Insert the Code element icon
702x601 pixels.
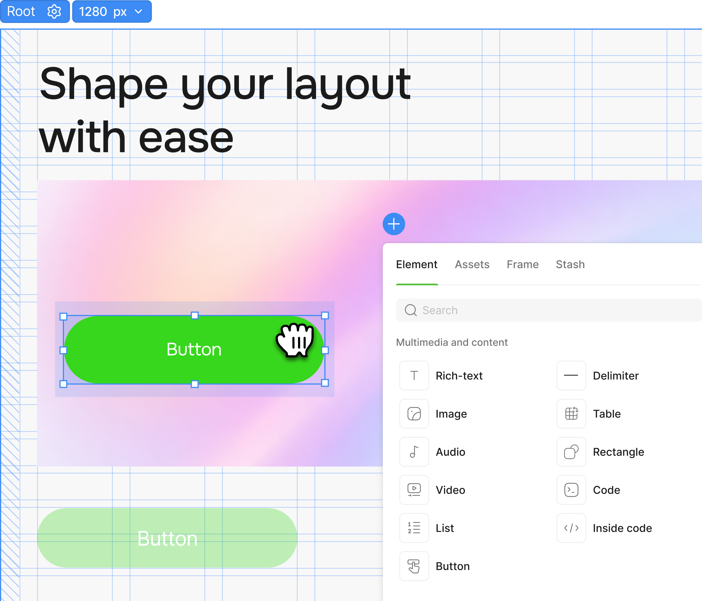click(x=571, y=490)
